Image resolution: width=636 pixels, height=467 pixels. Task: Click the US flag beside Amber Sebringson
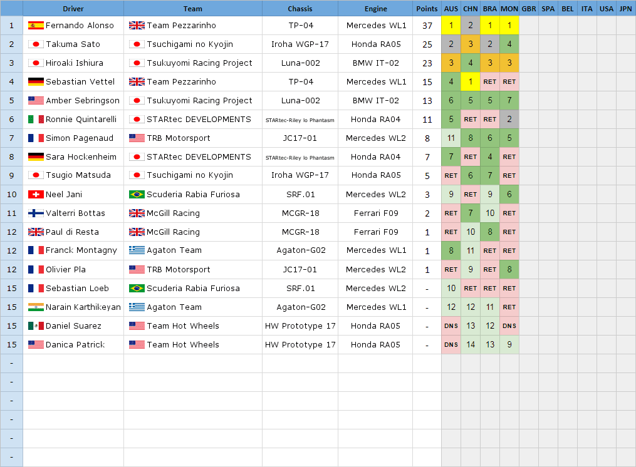tap(36, 101)
